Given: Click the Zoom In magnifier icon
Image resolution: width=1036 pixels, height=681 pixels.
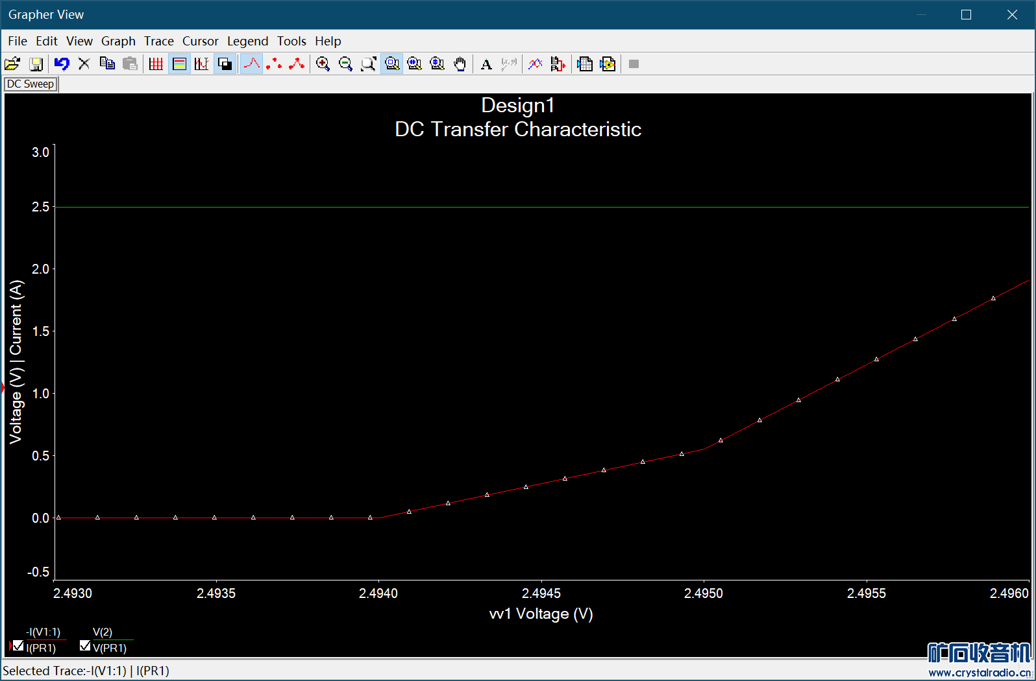Looking at the screenshot, I should [x=323, y=64].
